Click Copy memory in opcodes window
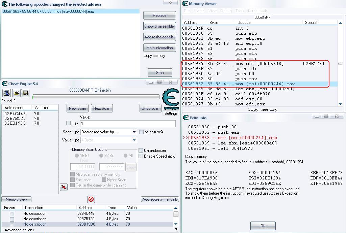The width and height of the screenshot is (346, 233). pyautogui.click(x=154, y=56)
